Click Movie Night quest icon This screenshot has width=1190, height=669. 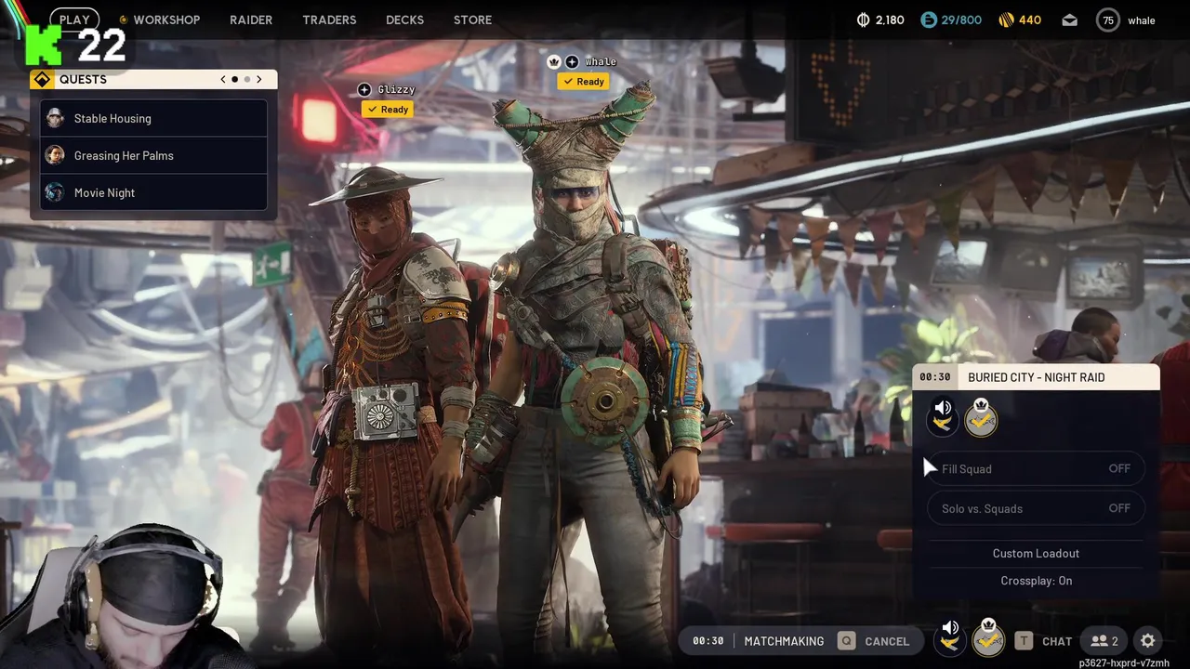click(x=55, y=192)
